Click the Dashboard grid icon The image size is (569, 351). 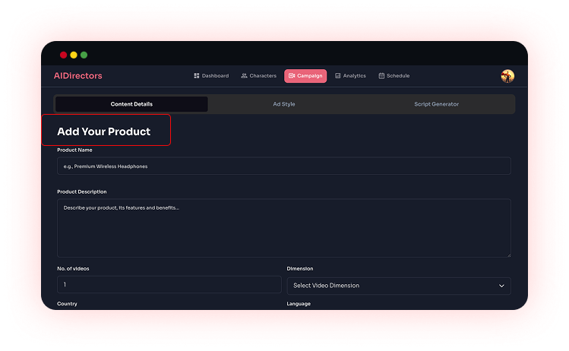[x=197, y=76]
